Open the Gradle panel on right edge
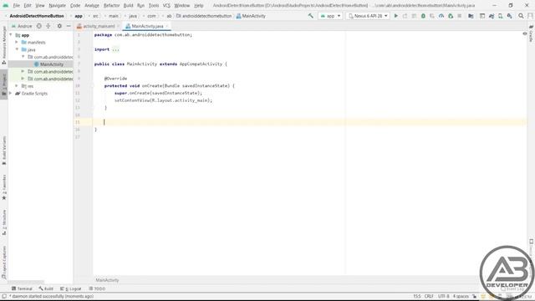This screenshot has height=301, width=535. pyautogui.click(x=531, y=34)
